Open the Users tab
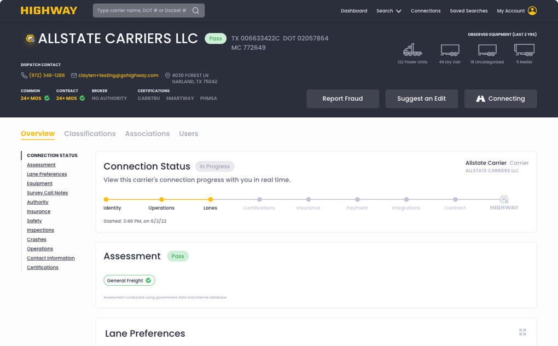The height and width of the screenshot is (346, 558). (188, 134)
